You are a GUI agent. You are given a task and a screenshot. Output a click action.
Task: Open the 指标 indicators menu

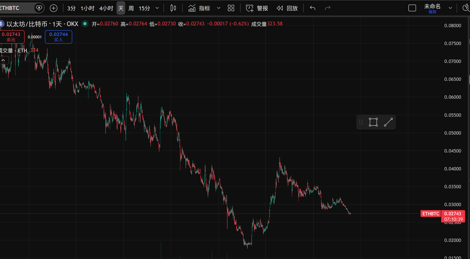click(x=199, y=8)
